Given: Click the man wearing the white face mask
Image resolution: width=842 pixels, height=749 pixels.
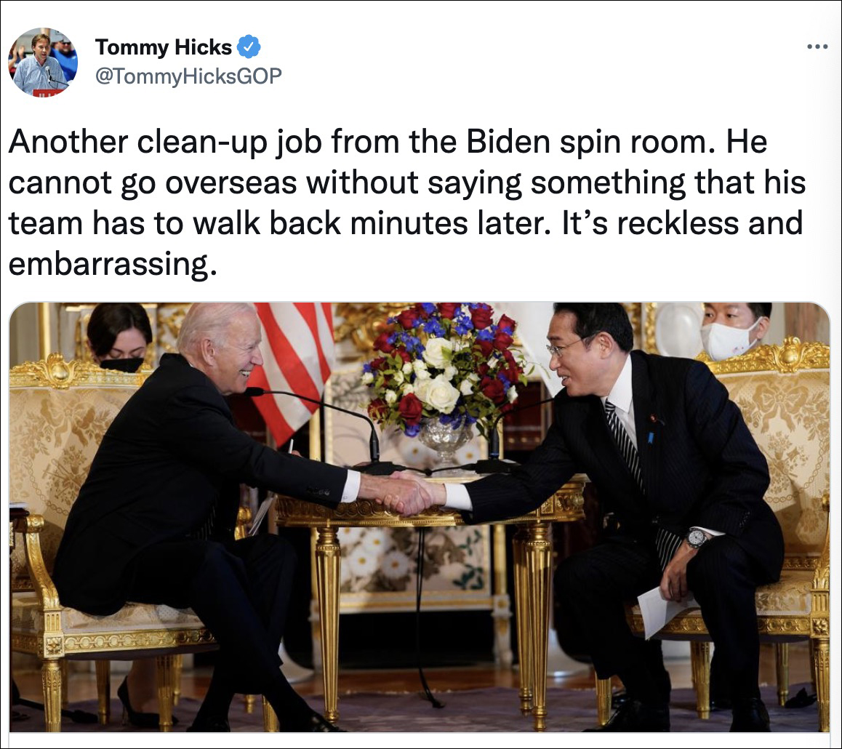Looking at the screenshot, I should tap(734, 329).
